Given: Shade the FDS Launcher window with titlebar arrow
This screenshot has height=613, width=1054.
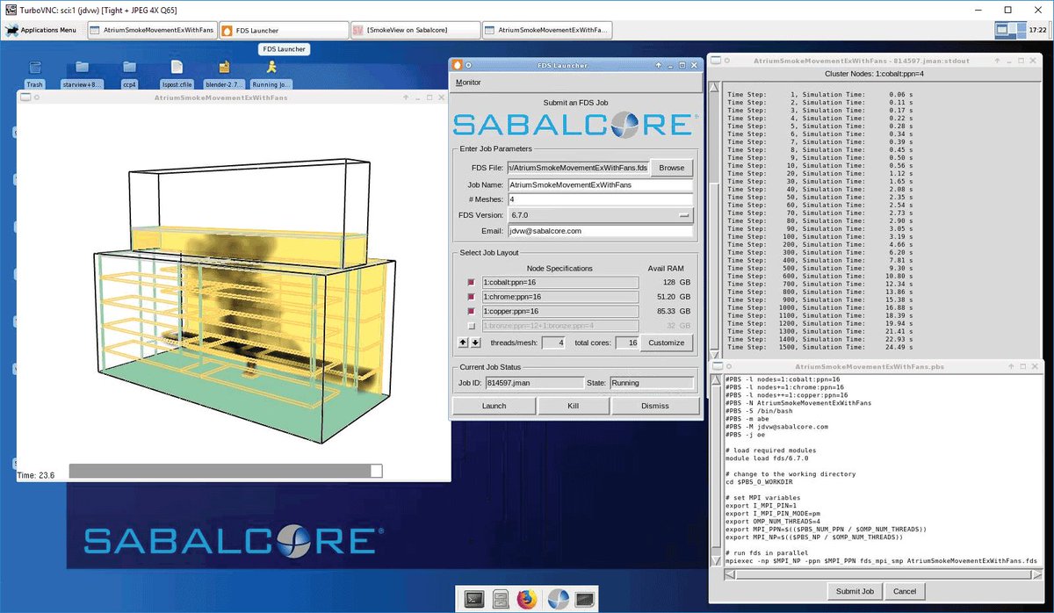Looking at the screenshot, I should pyautogui.click(x=658, y=65).
